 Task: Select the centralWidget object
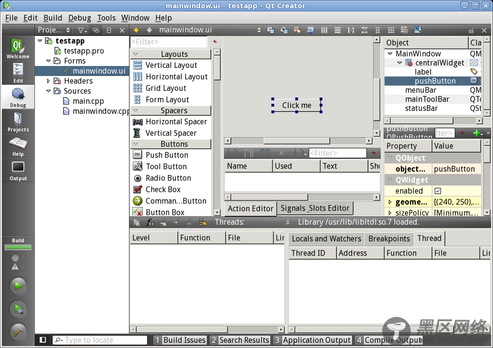[x=439, y=63]
